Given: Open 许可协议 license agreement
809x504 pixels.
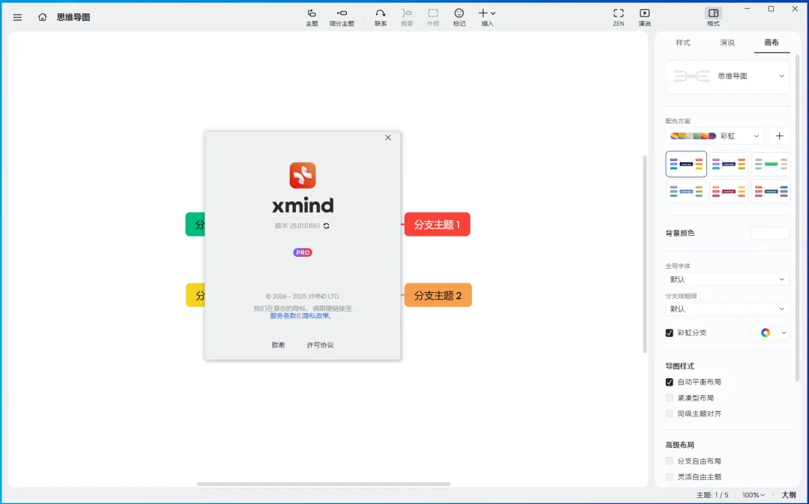Looking at the screenshot, I should [x=321, y=345].
